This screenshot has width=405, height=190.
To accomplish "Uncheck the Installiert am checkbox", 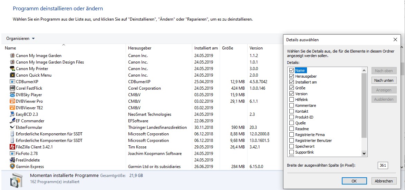I will pyautogui.click(x=292, y=82).
